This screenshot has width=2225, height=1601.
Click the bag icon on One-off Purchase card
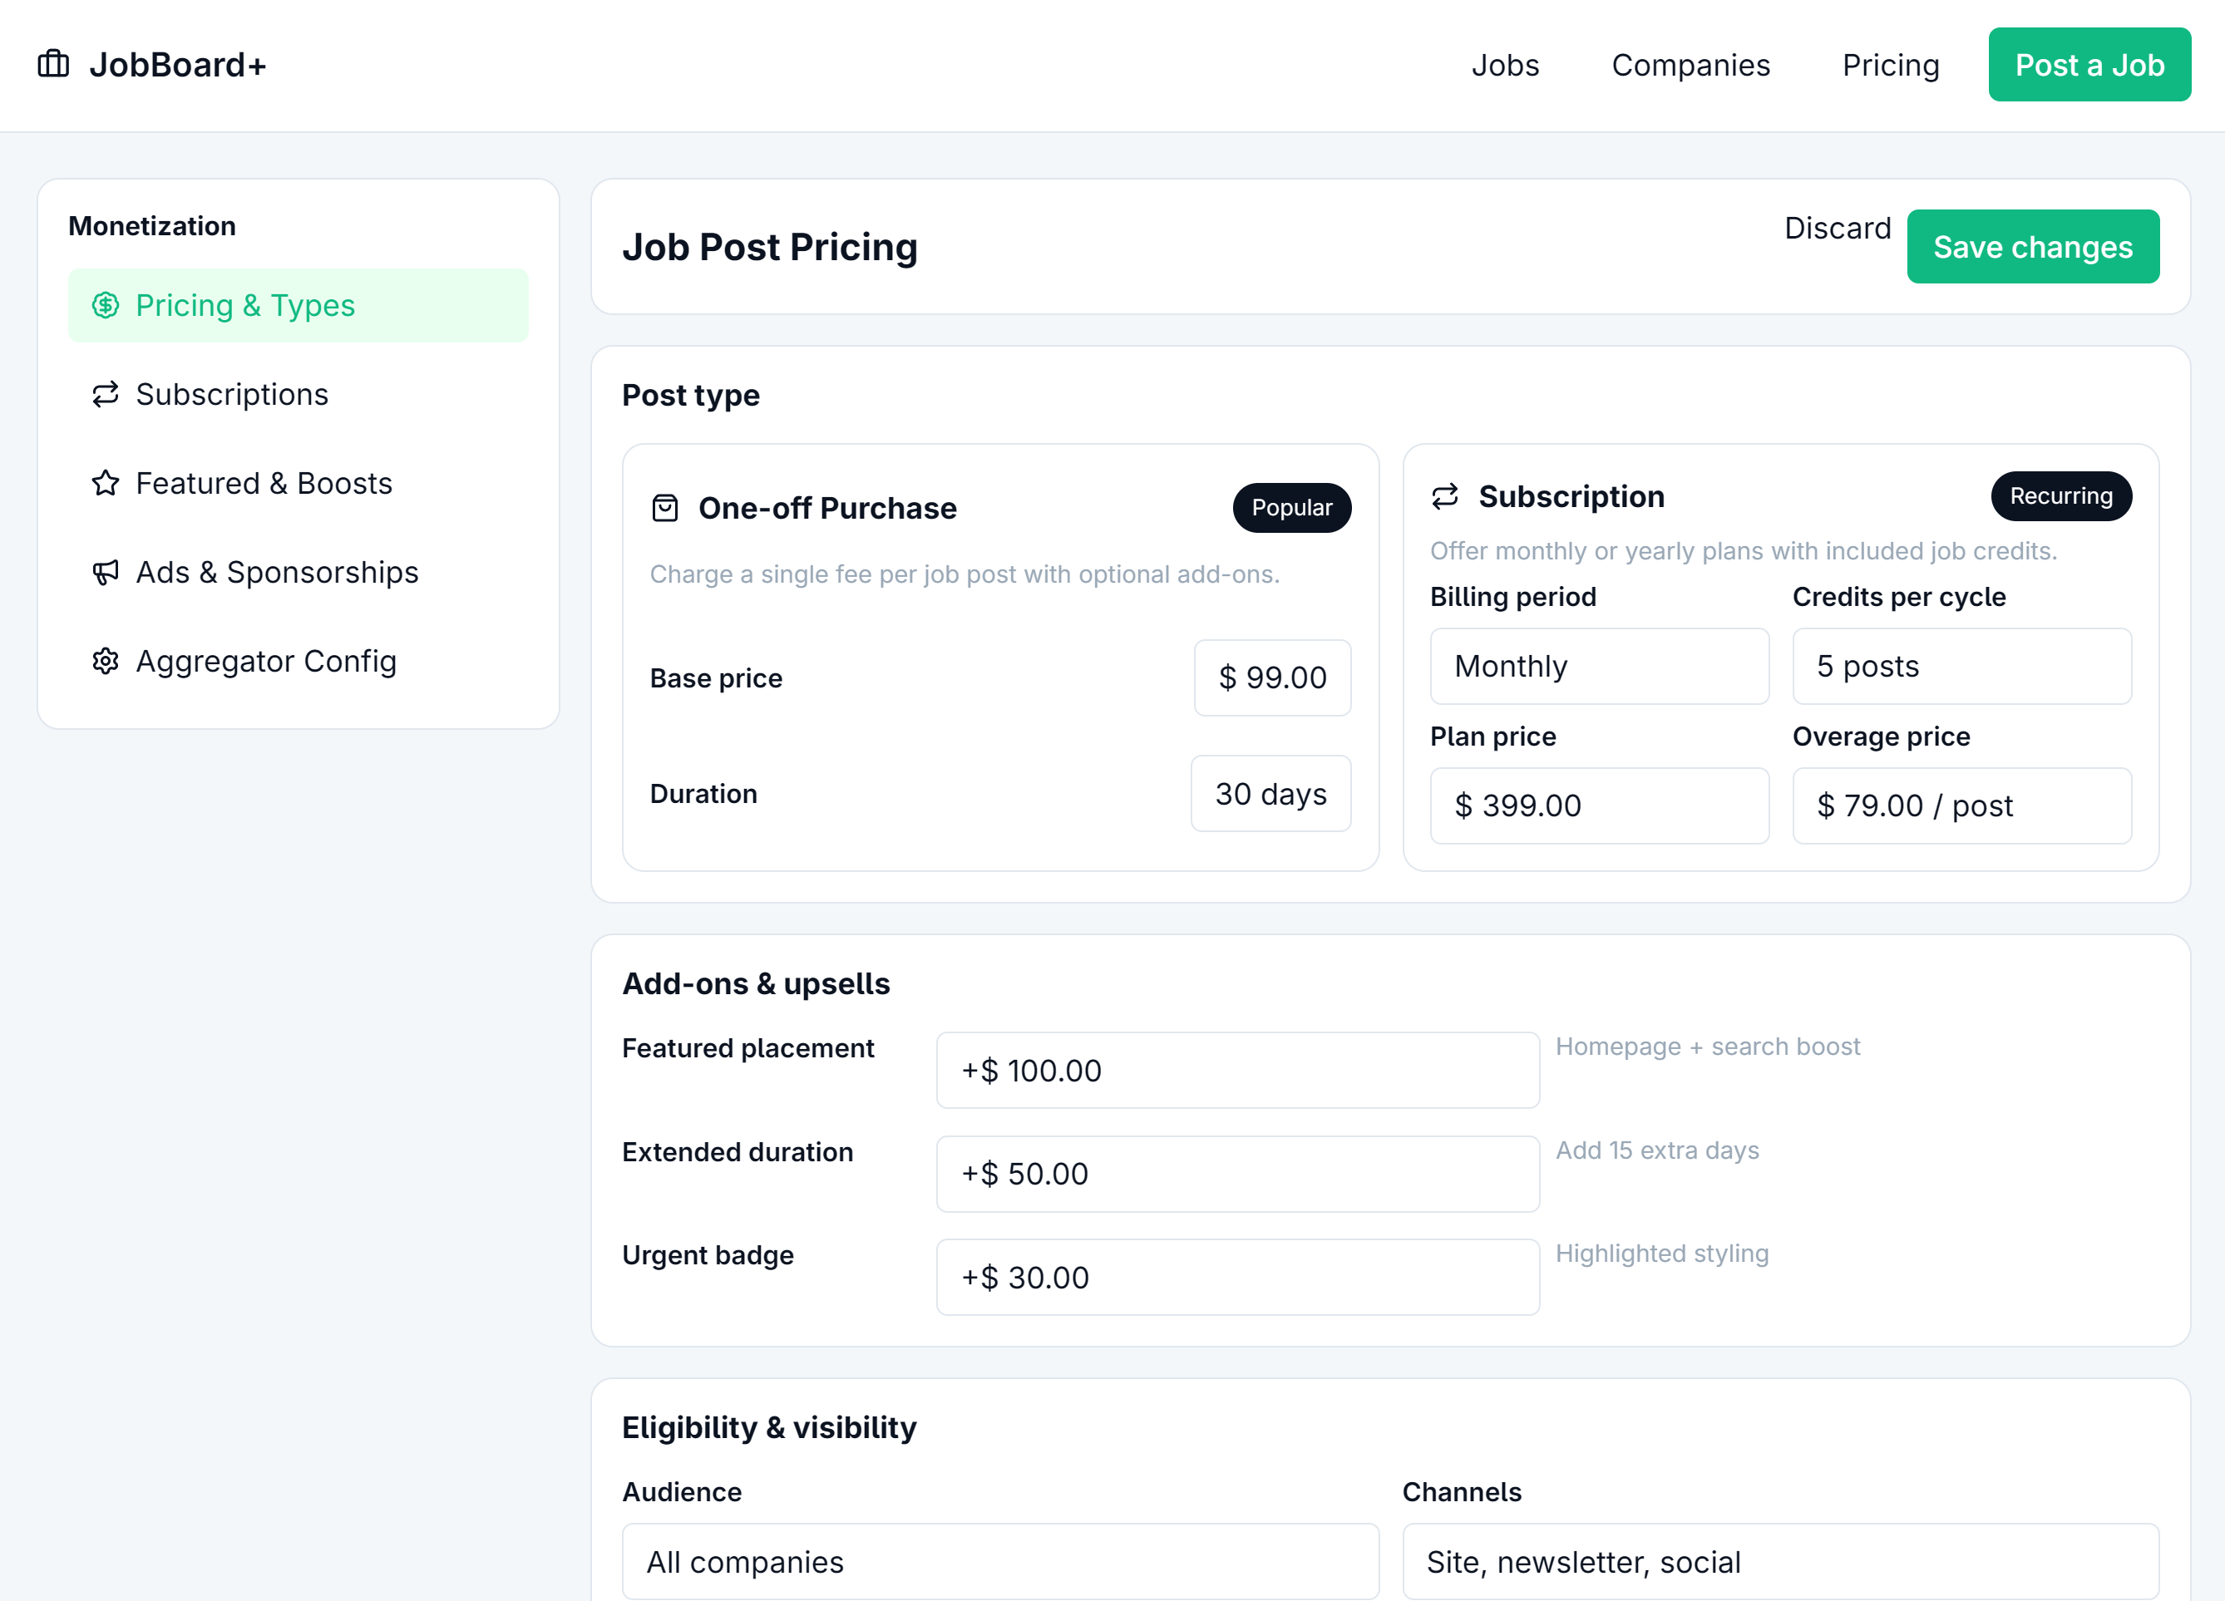click(x=665, y=508)
